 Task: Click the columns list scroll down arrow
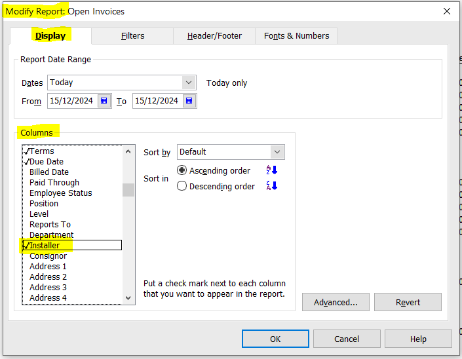[x=128, y=298]
